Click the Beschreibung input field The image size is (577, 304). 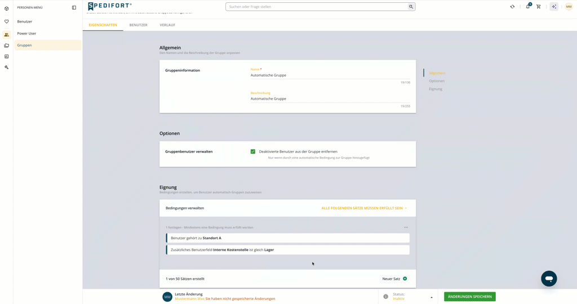point(330,99)
